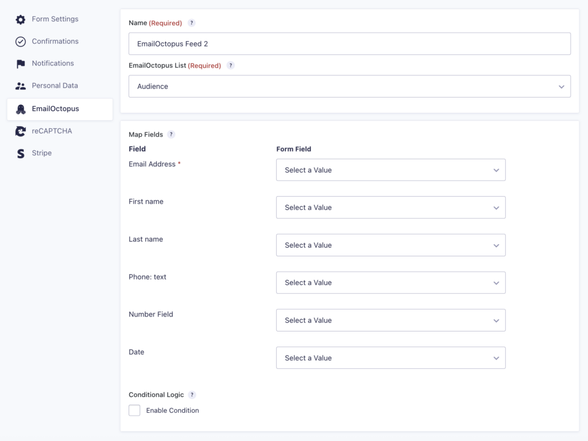Click the Stripe S icon
This screenshot has height=441, width=588.
[21, 154]
